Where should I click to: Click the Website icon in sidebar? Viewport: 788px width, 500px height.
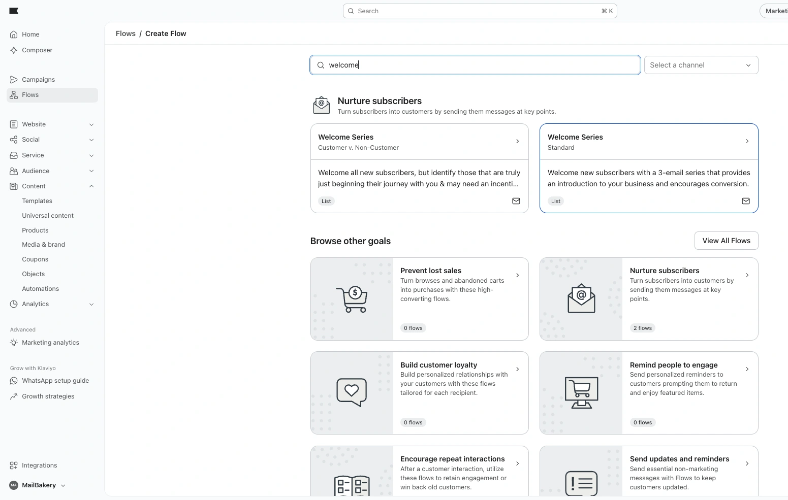14,124
